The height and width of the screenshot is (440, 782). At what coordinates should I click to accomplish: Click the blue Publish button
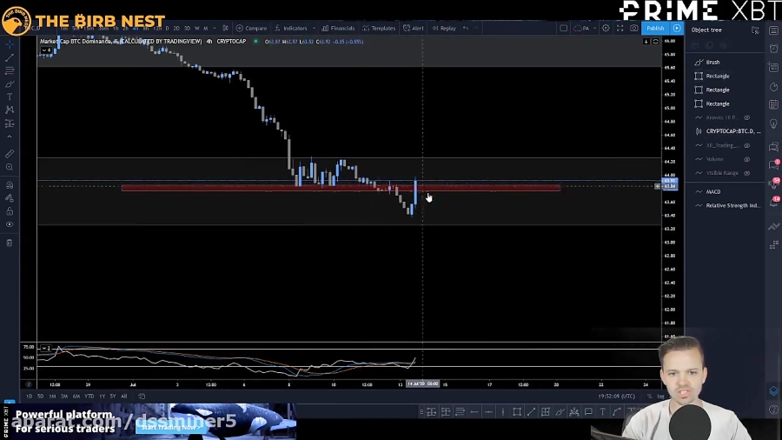655,29
